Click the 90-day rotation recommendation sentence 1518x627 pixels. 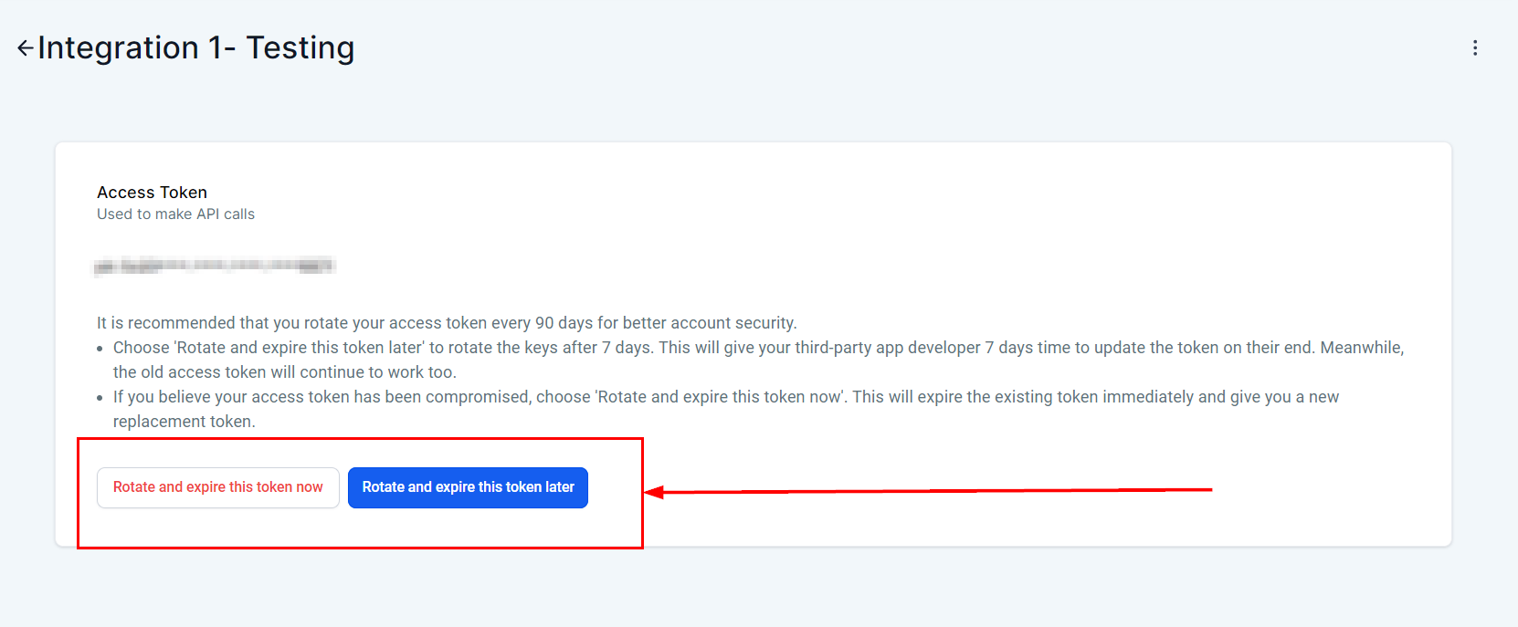[447, 323]
